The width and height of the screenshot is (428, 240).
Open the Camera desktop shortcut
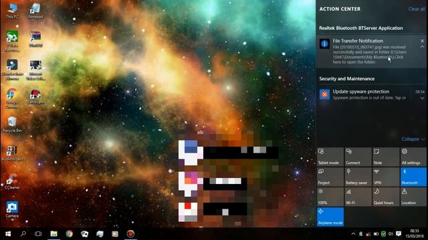[12, 210]
